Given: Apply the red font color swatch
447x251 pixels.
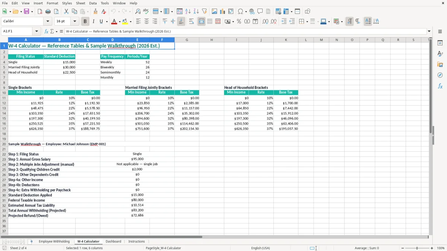Looking at the screenshot, I should 114,22.
